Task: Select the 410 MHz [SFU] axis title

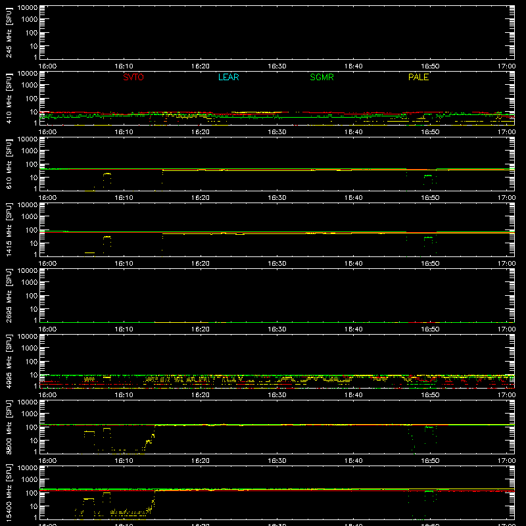Action: pos(9,98)
